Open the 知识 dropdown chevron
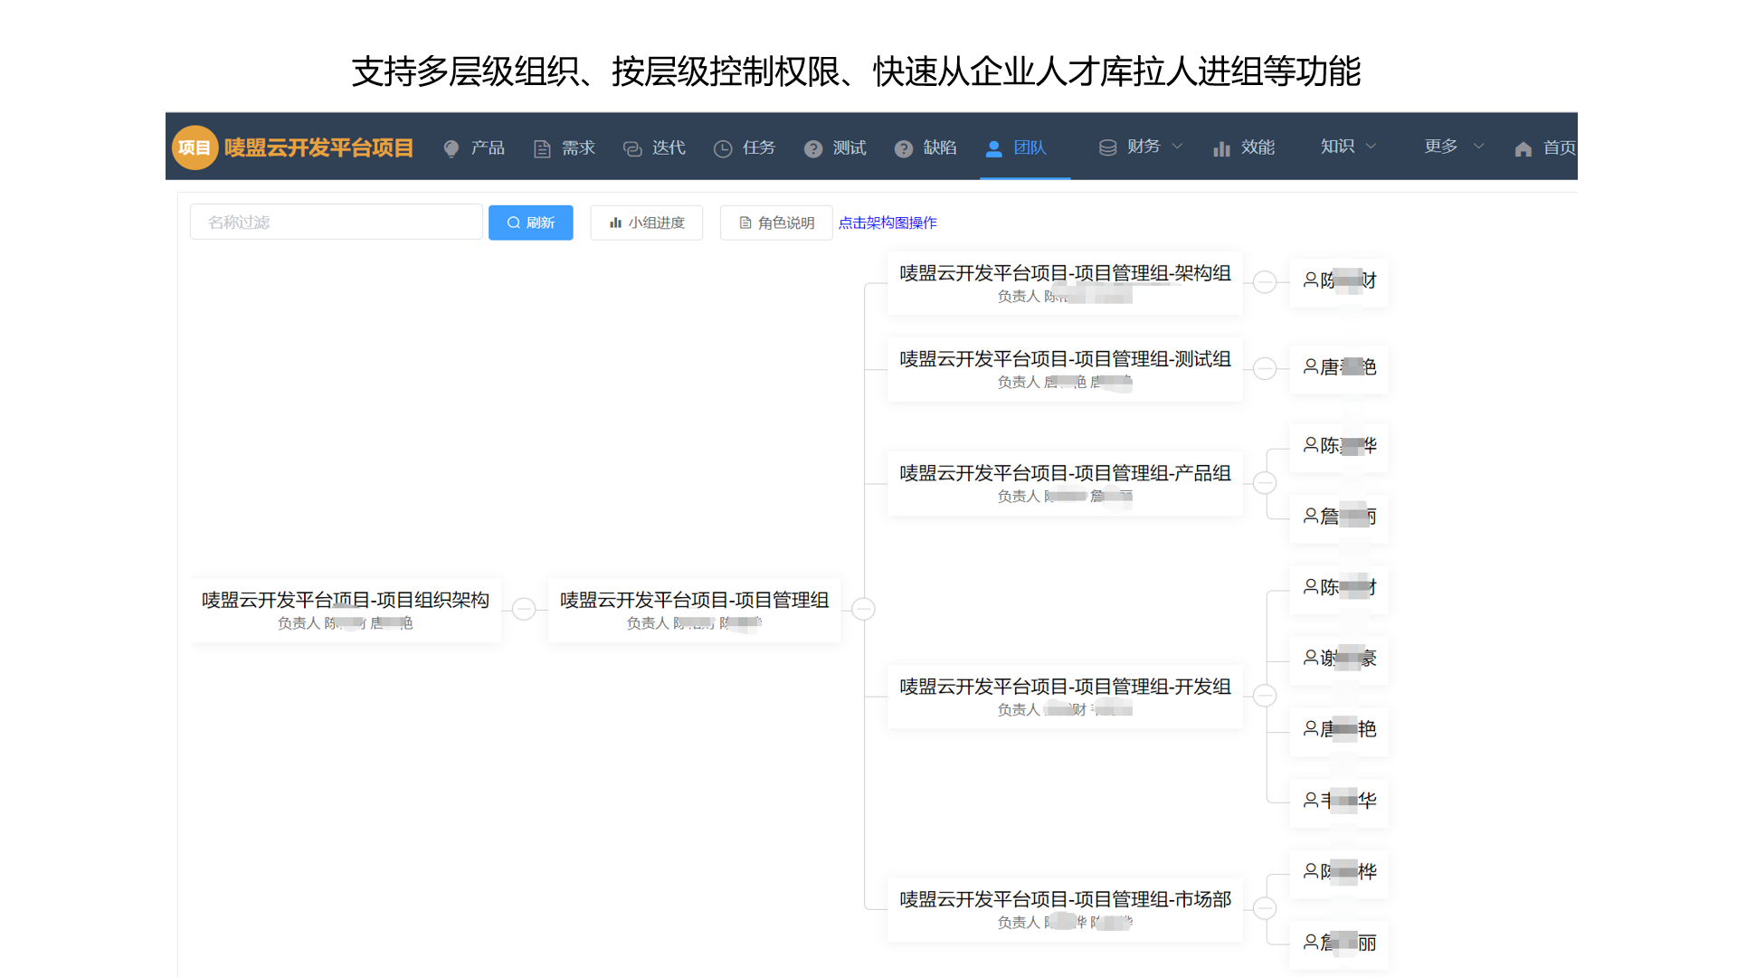1737x977 pixels. [1372, 147]
